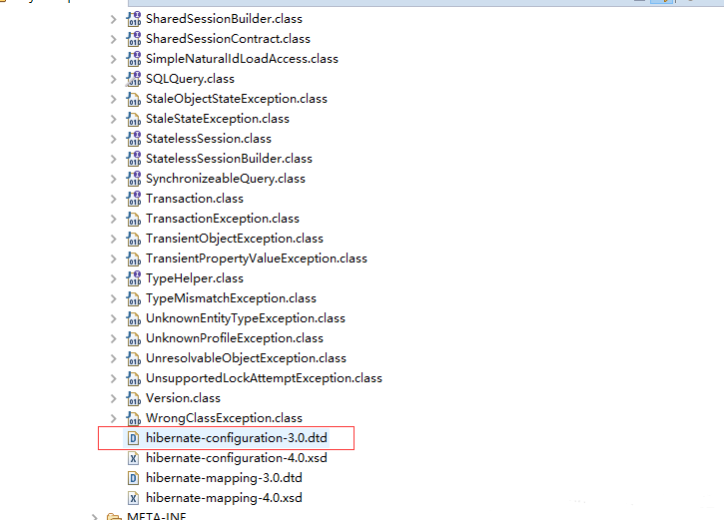Click the WrongClassException.class file icon
This screenshot has width=724, height=520.
tap(134, 418)
